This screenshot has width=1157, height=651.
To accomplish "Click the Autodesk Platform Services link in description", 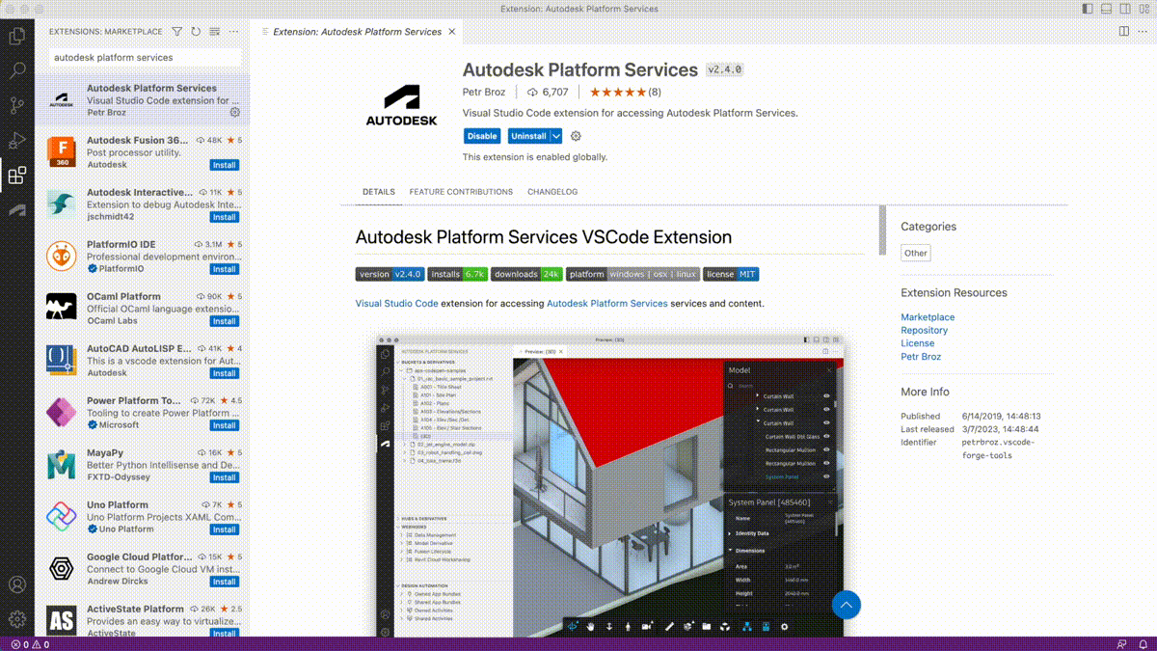I will click(x=607, y=303).
